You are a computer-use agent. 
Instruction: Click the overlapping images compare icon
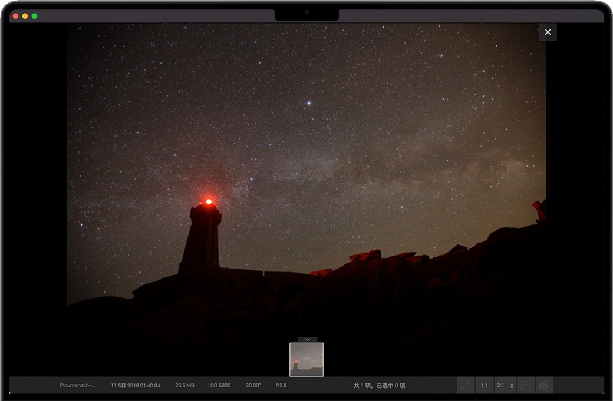544,386
